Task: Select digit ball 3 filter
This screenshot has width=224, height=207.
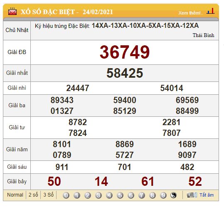Action: [x=98, y=195]
